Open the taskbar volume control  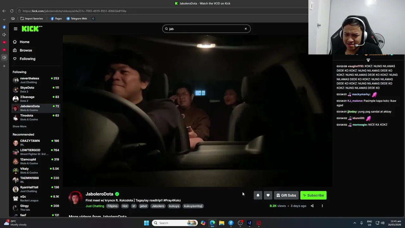[383, 223]
